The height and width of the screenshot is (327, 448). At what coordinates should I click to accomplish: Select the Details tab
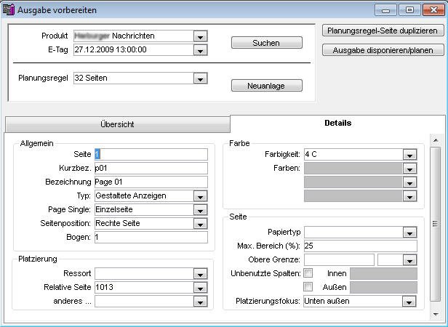coord(337,123)
